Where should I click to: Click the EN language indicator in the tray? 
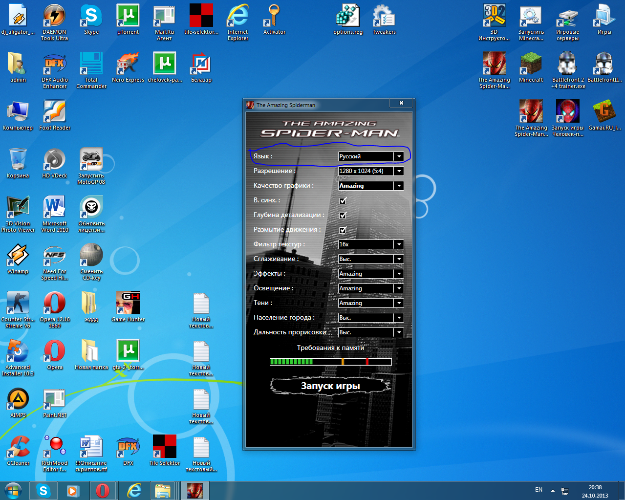[x=539, y=490]
